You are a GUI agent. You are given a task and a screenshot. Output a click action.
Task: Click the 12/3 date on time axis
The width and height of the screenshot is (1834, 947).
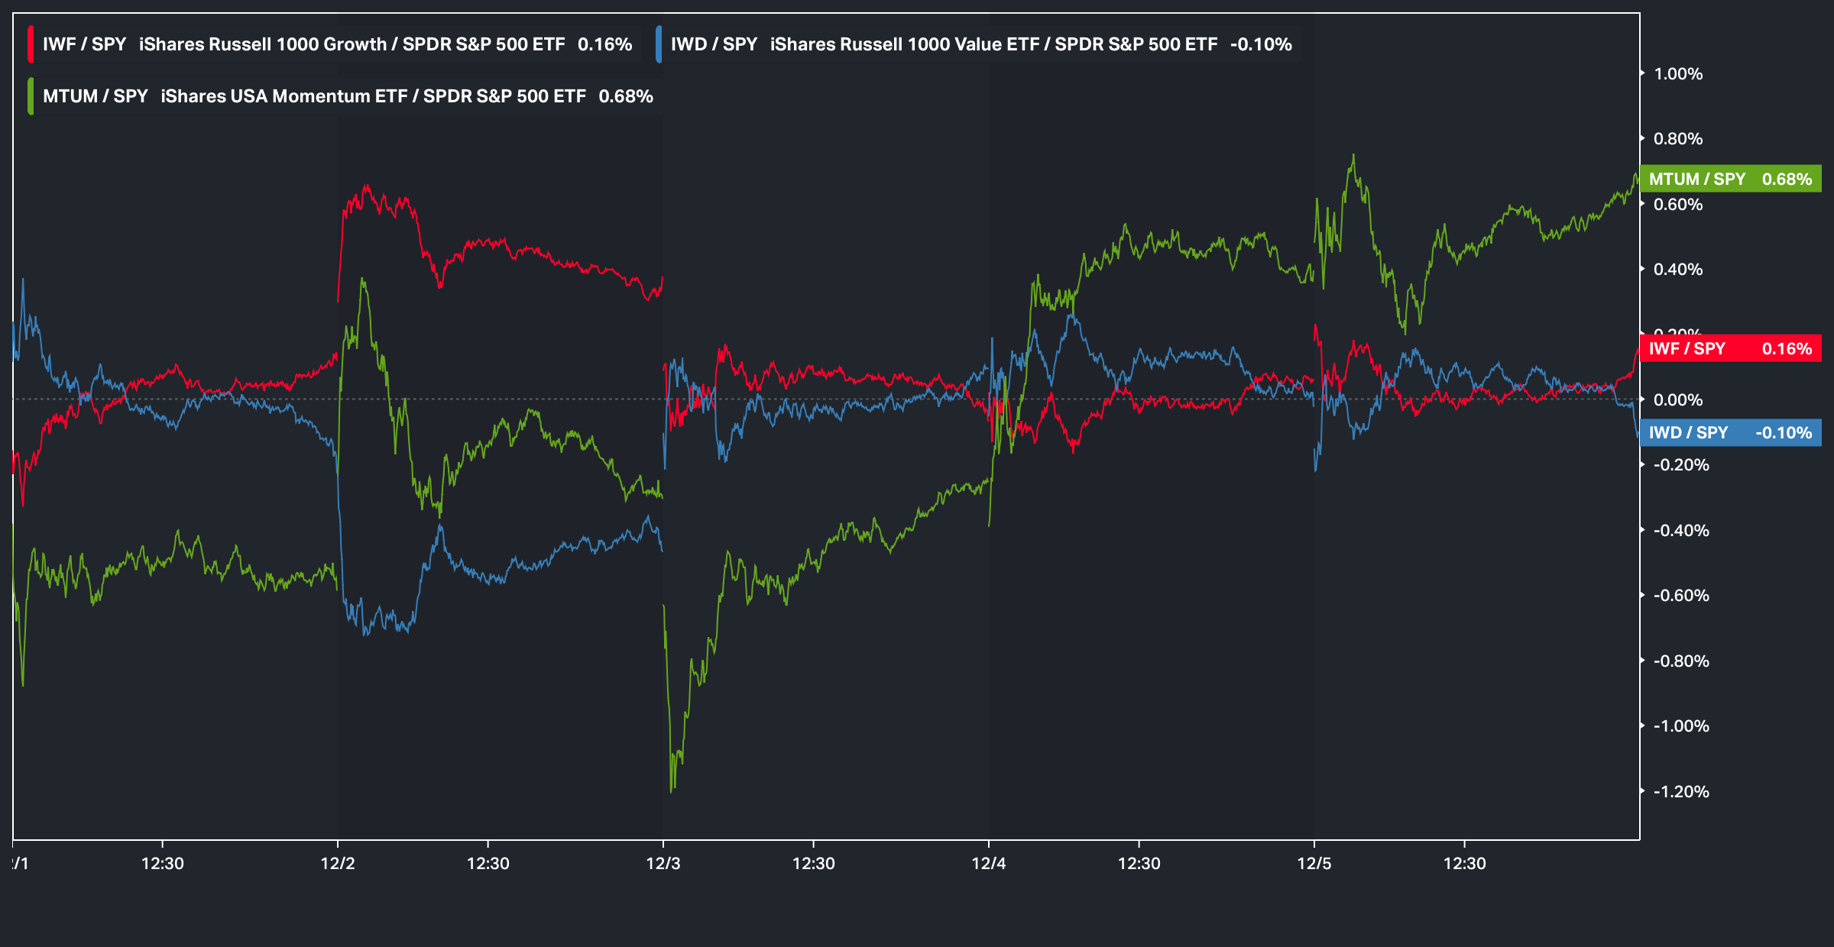click(x=663, y=863)
